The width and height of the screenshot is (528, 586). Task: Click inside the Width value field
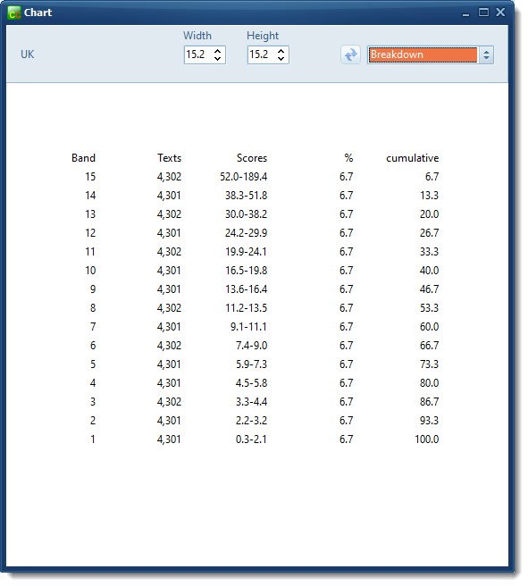(x=198, y=55)
